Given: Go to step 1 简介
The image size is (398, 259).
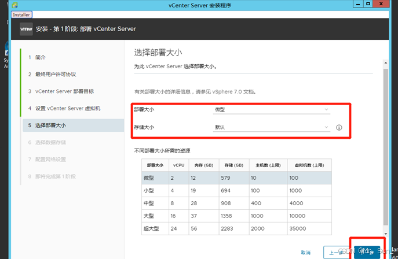Looking at the screenshot, I should [x=37, y=57].
